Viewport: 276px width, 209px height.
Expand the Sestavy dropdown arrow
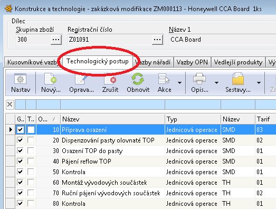pyautogui.click(x=259, y=82)
